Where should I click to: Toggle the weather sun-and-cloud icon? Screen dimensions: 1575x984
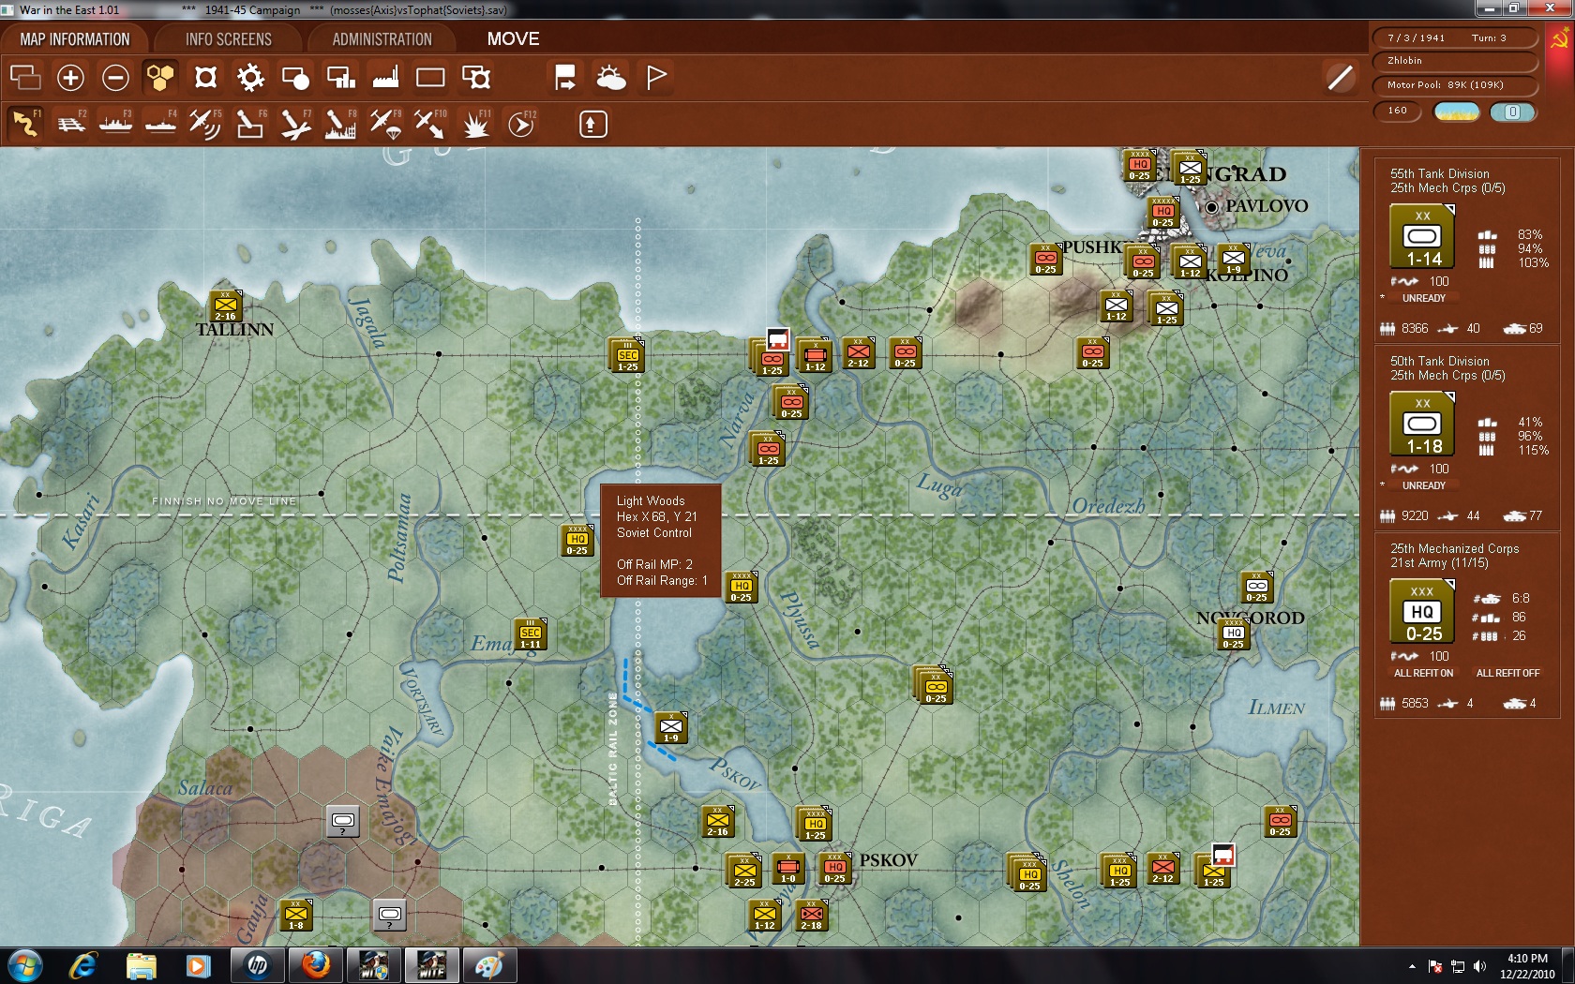611,77
